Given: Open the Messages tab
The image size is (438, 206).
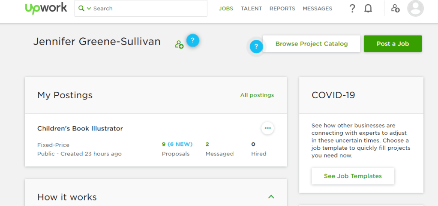Looking at the screenshot, I should (x=317, y=9).
